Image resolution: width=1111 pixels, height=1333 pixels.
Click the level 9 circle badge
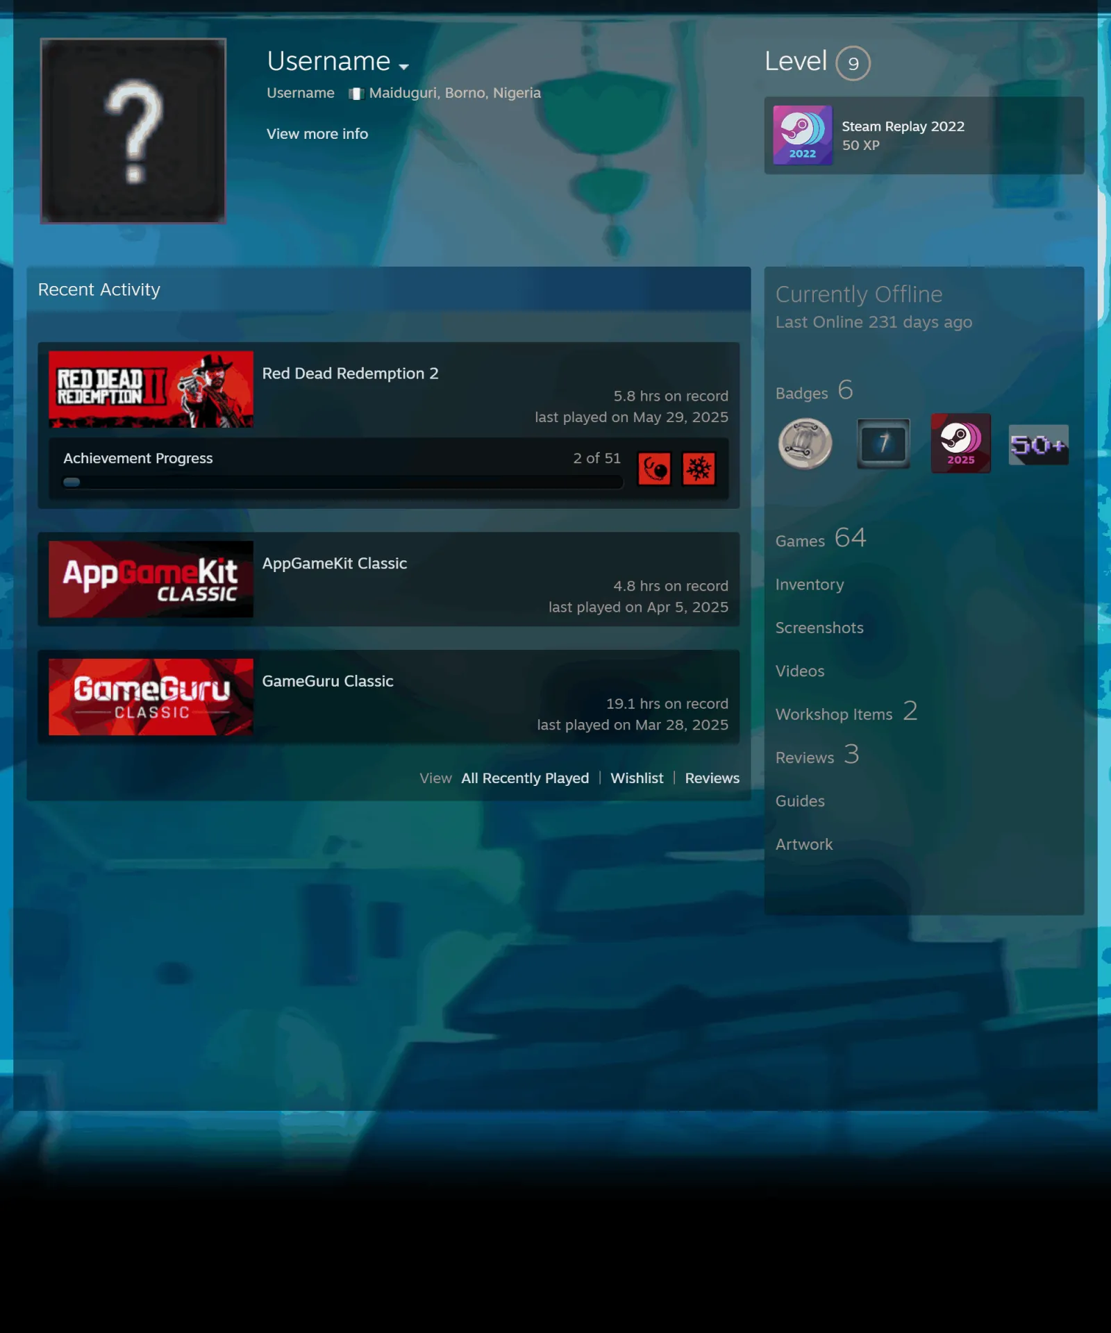click(853, 63)
